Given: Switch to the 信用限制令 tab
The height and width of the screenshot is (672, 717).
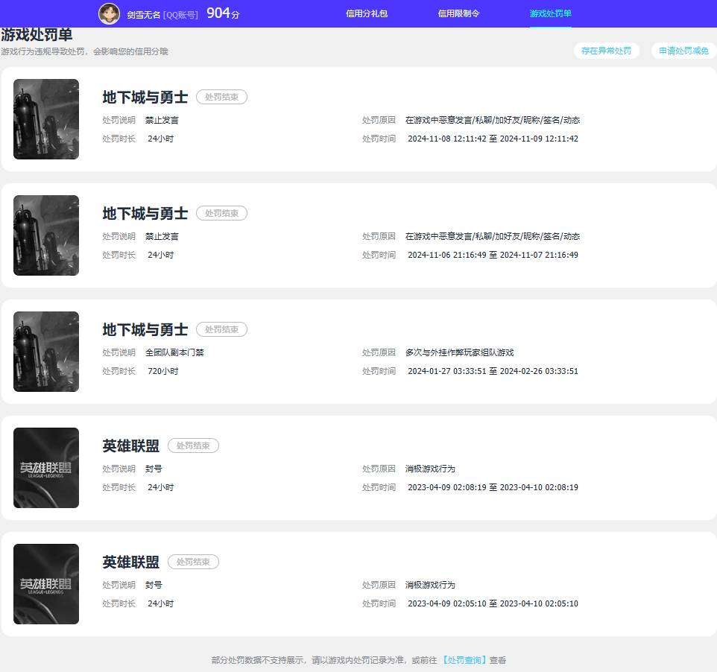Looking at the screenshot, I should tap(458, 13).
